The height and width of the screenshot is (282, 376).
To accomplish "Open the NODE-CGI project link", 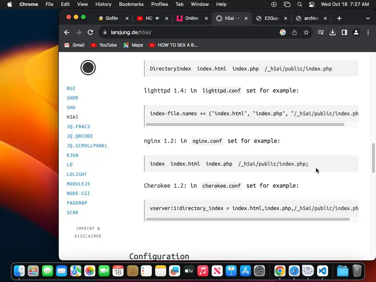I will coord(79,193).
